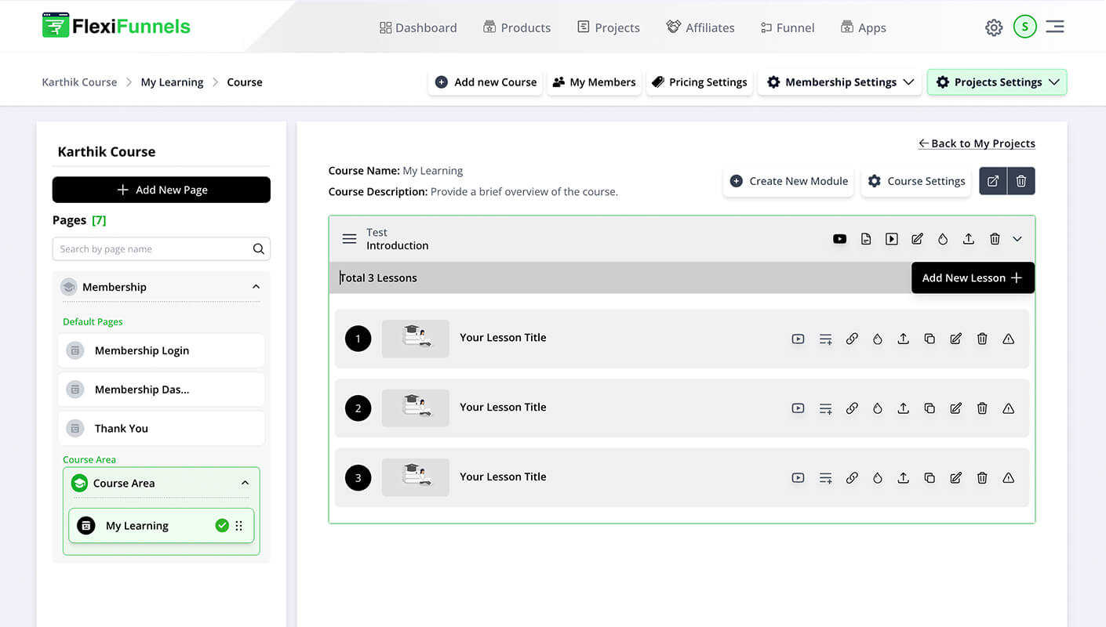Image resolution: width=1106 pixels, height=627 pixels.
Task: Click the water drop icon on lesson 2
Action: (x=878, y=408)
